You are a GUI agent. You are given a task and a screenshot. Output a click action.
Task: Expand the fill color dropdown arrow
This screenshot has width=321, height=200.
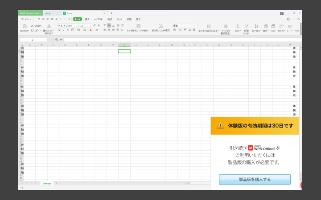pyautogui.click(x=87, y=30)
